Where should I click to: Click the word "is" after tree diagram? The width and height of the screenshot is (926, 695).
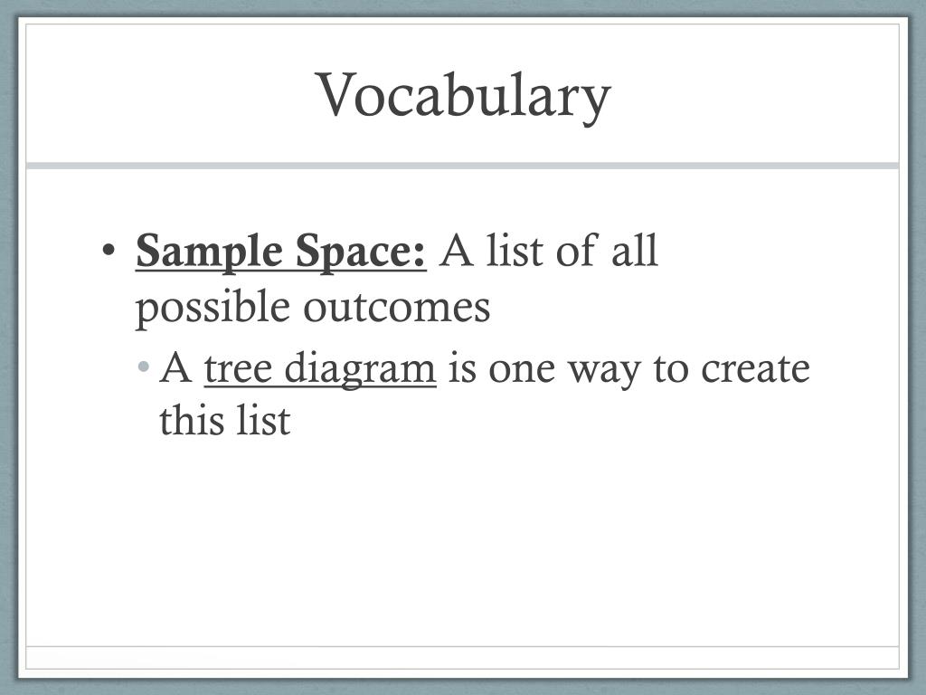[462, 367]
